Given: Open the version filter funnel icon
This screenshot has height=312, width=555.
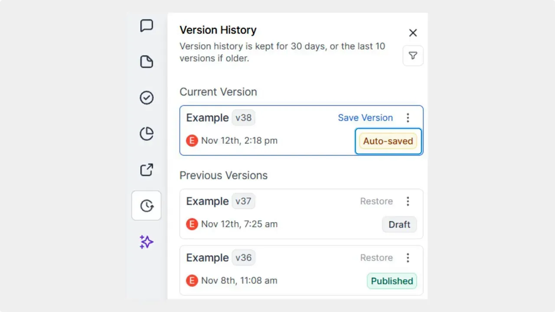Looking at the screenshot, I should [x=413, y=55].
